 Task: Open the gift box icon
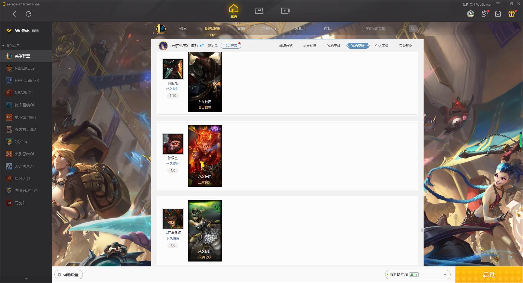pyautogui.click(x=512, y=14)
